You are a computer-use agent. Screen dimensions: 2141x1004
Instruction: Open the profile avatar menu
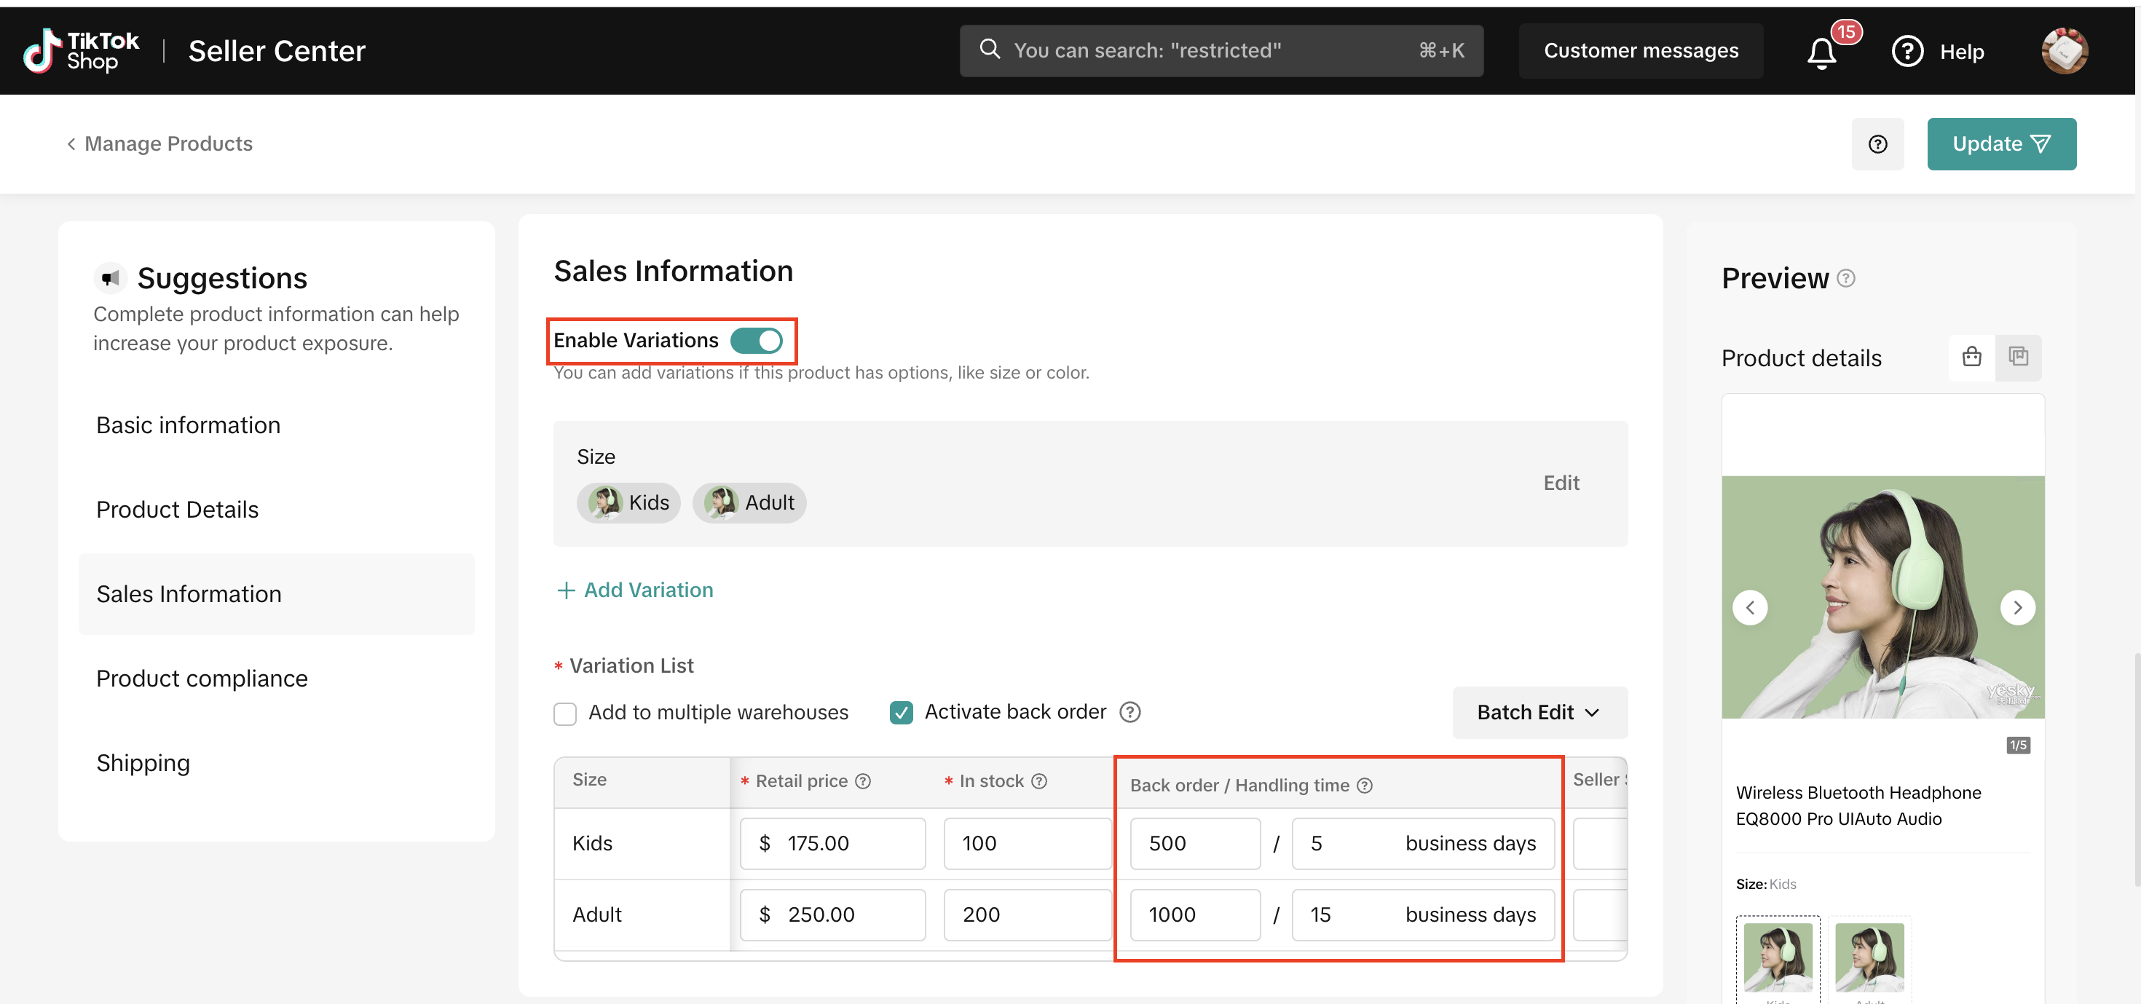2064,52
